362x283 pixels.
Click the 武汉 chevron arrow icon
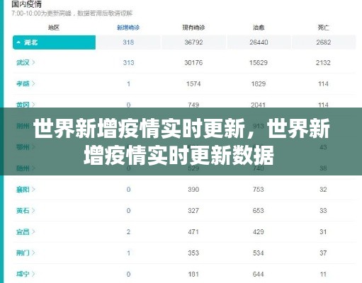[x=33, y=62]
